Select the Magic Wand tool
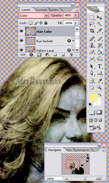The image size is (109, 183). click(99, 24)
